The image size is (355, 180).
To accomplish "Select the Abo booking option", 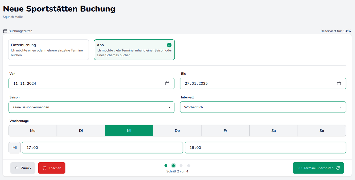I will pos(134,50).
